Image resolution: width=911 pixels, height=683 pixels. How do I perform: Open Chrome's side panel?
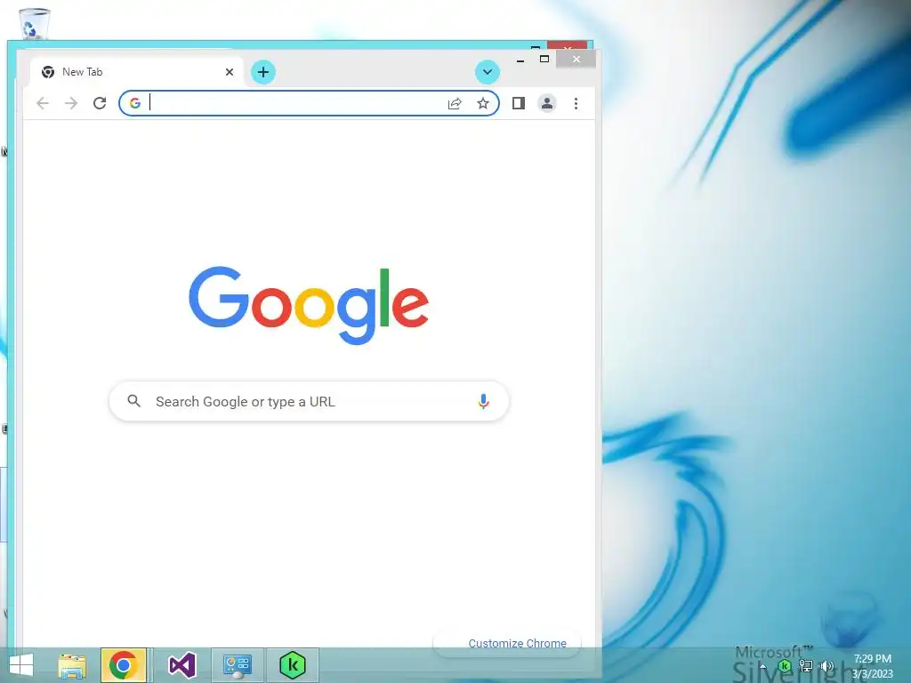coord(519,103)
